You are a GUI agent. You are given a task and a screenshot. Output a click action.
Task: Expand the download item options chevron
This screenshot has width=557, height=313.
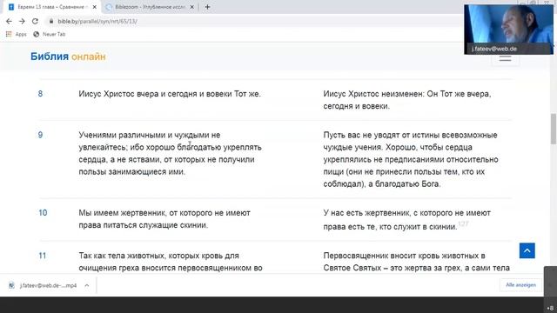(x=87, y=285)
